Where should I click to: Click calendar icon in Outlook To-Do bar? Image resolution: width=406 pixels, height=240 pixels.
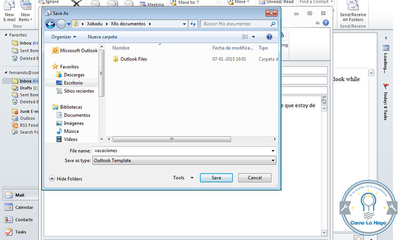point(386,48)
